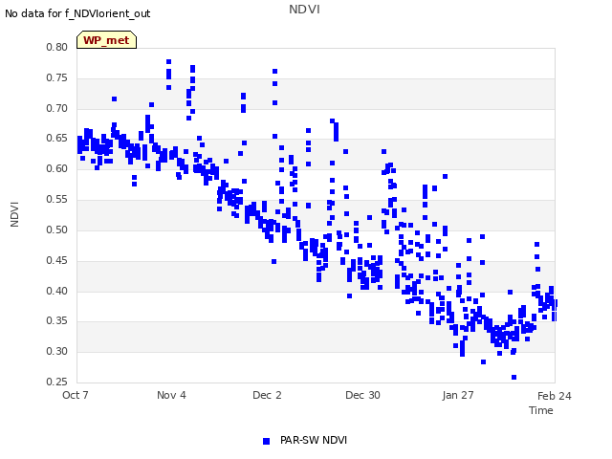Click the 0.65 y-axis tick label
612x459 pixels.
pos(57,138)
